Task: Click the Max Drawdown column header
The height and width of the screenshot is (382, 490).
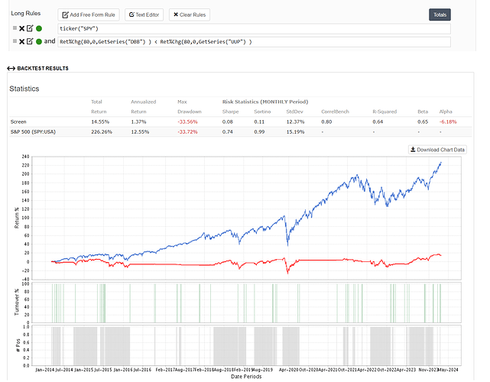Action: pos(189,105)
